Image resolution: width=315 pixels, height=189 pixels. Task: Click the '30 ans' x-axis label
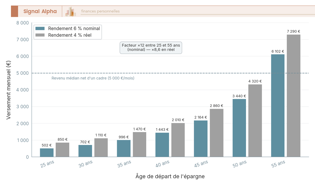(86, 164)
